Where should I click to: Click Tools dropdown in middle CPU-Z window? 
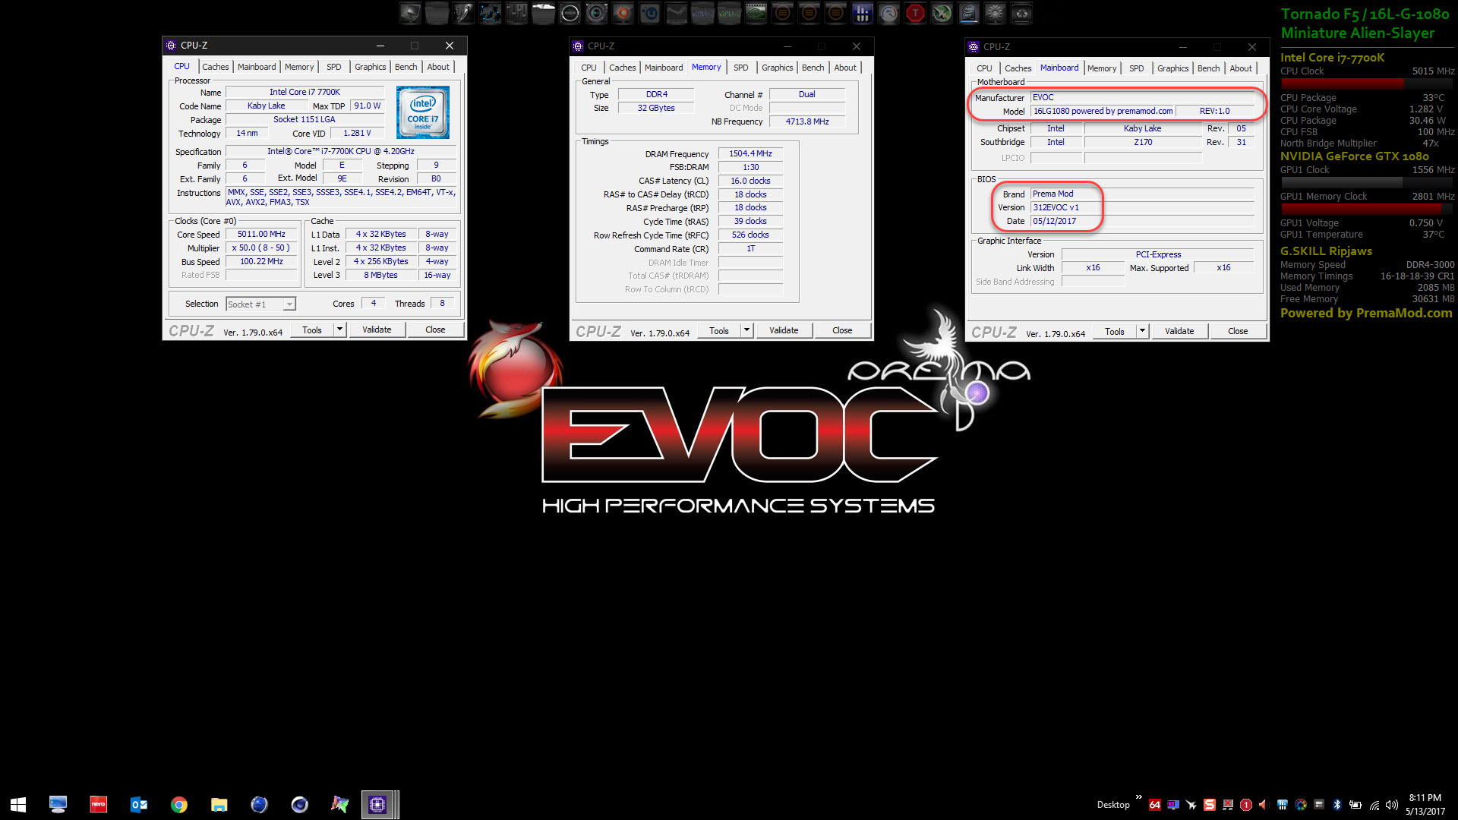pyautogui.click(x=725, y=330)
